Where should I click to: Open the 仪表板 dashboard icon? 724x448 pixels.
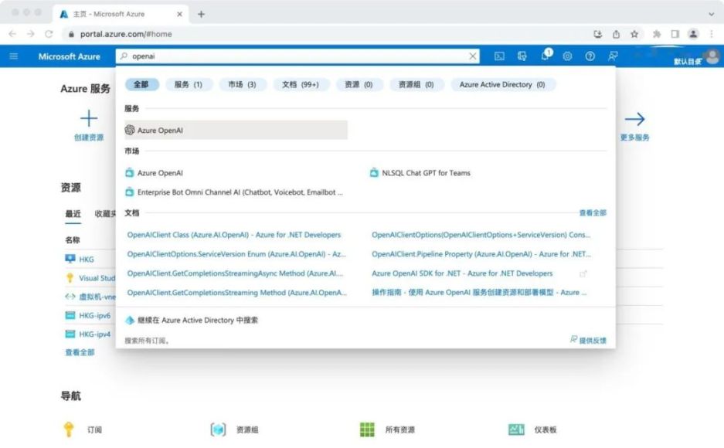(516, 429)
